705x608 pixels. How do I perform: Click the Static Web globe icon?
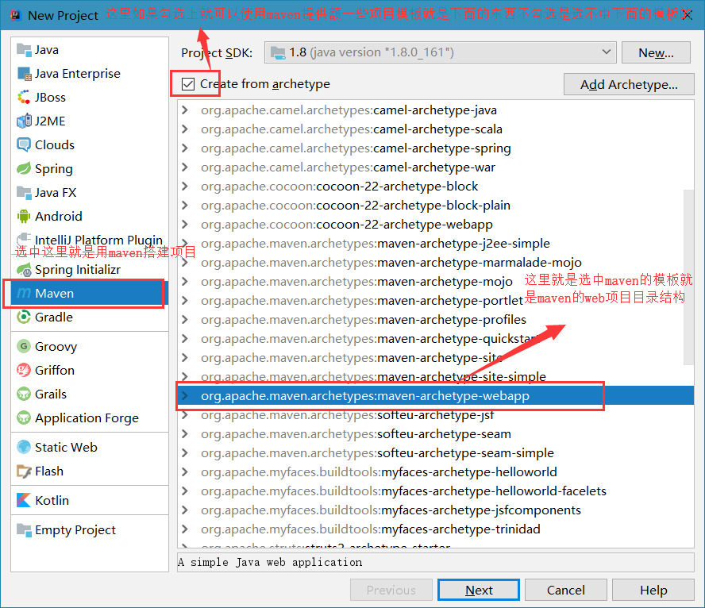pos(24,447)
